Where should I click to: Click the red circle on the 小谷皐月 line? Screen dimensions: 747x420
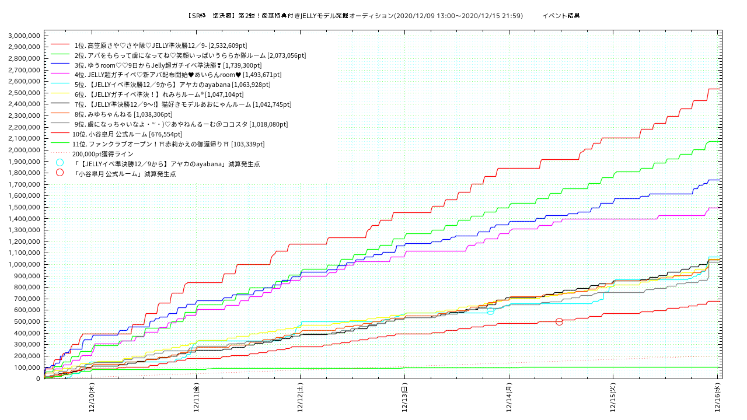[x=559, y=321]
